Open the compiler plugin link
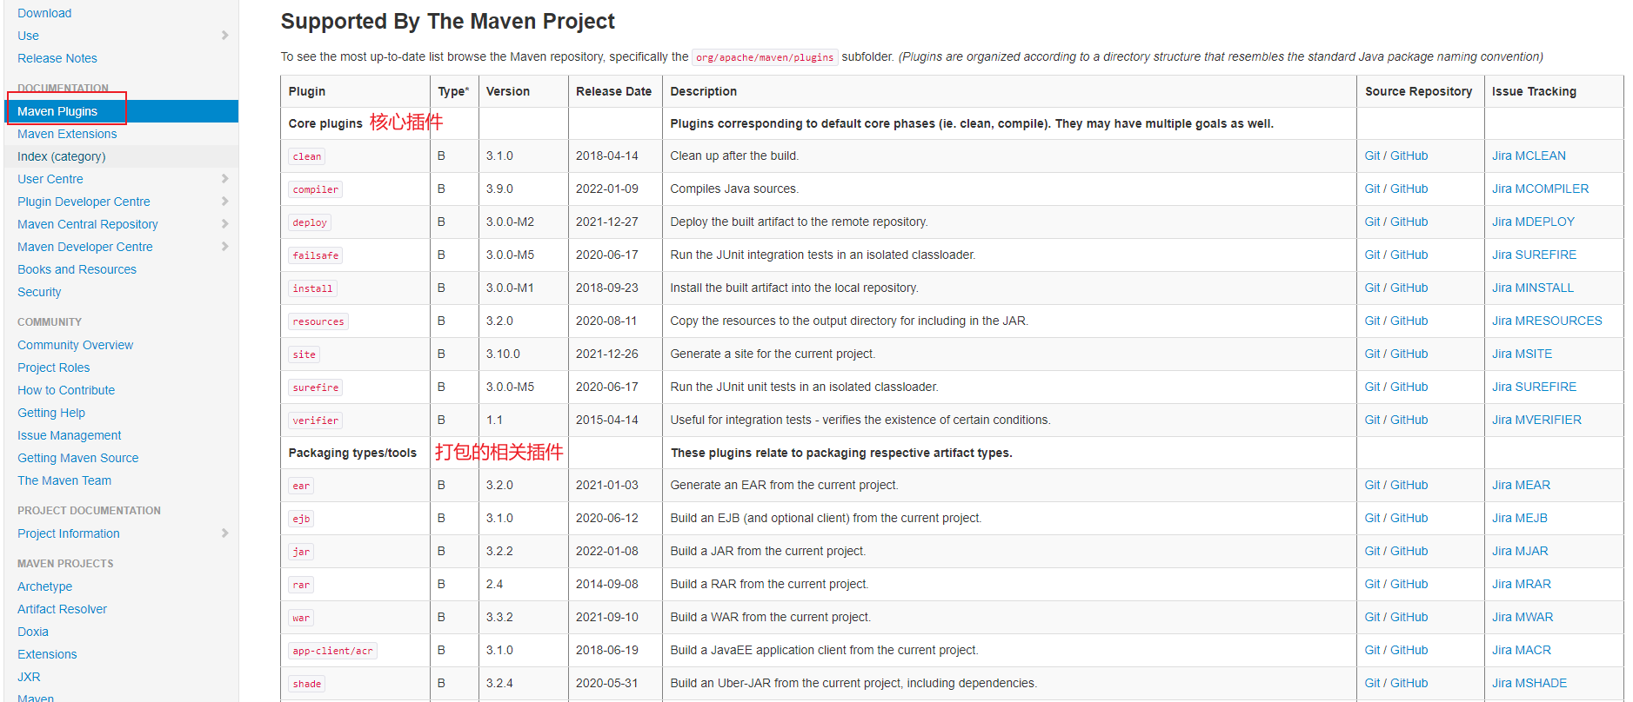 316,189
